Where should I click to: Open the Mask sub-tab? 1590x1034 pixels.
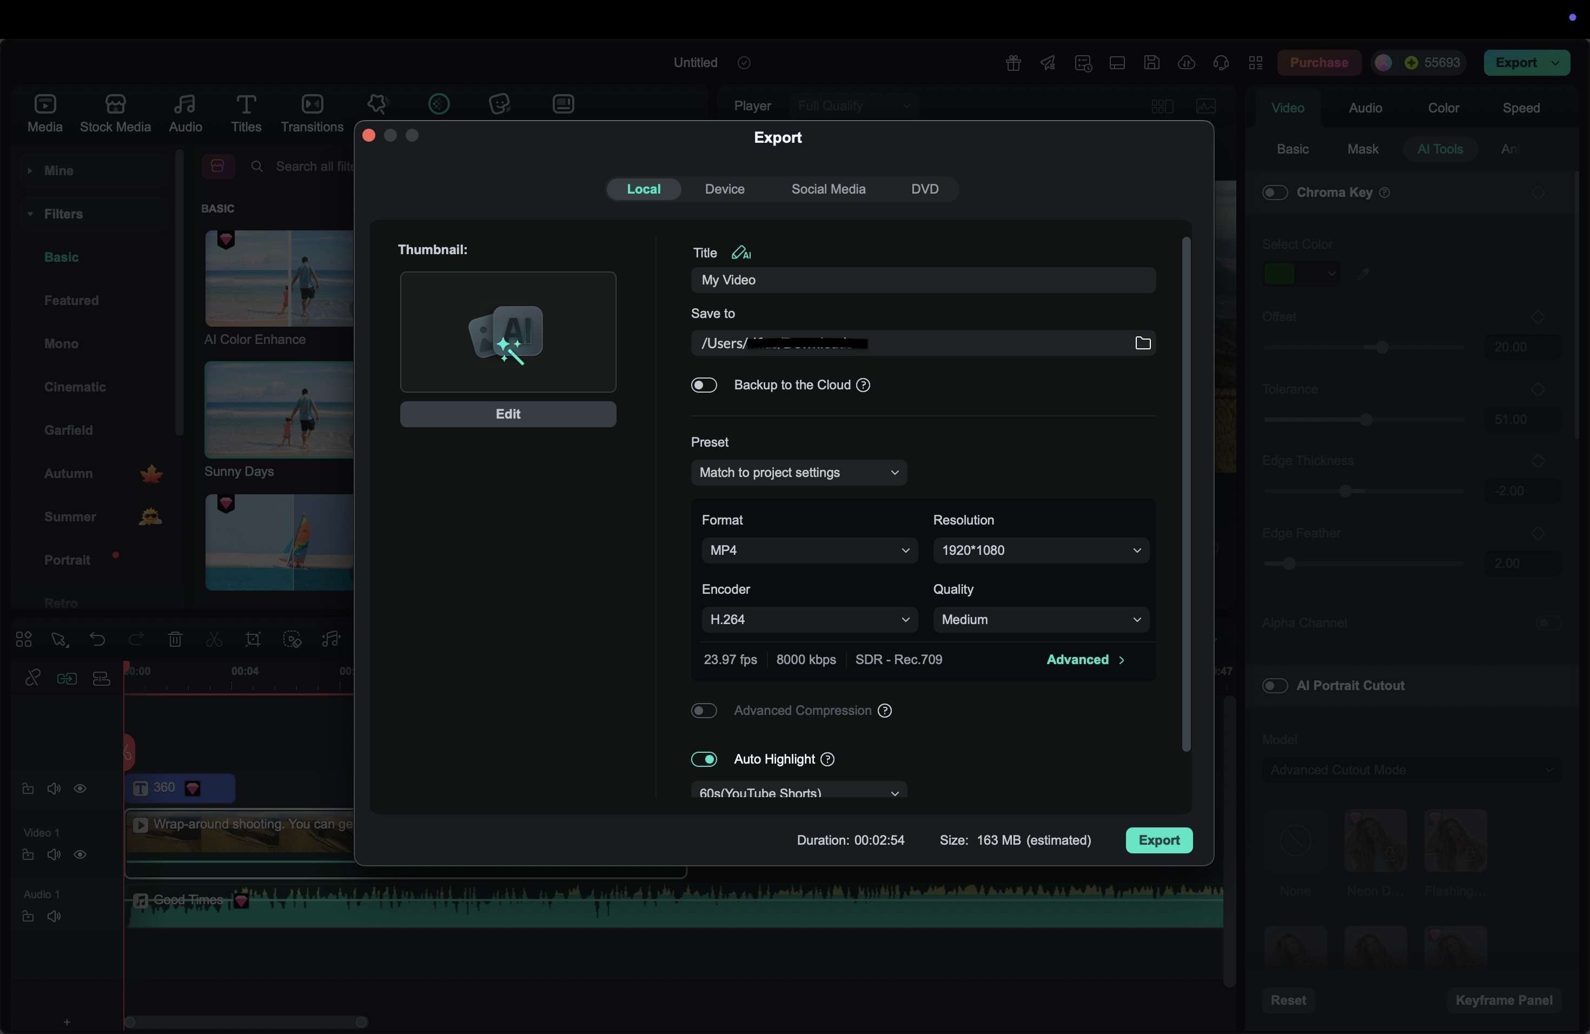tap(1363, 149)
